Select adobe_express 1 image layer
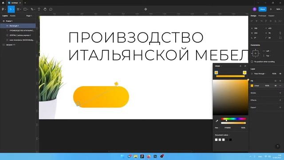 [x=20, y=35]
